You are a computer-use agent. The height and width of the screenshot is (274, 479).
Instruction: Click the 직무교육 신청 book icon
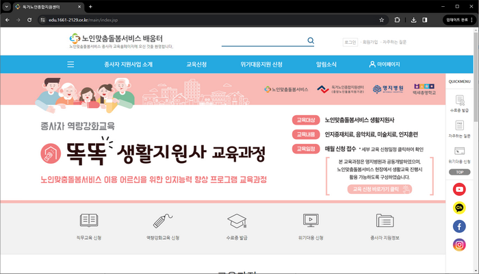89,221
